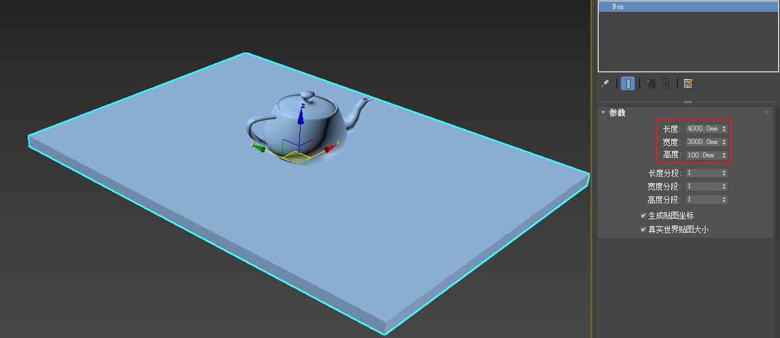Click Make Unique modifier icon

pyautogui.click(x=651, y=83)
